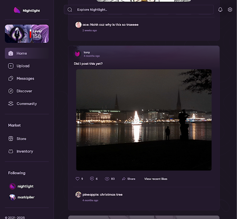Open comments on tony's post
The height and width of the screenshot is (219, 237).
tap(92, 179)
